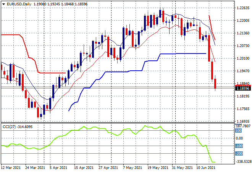The image size is (252, 172).
Task: Select the 19 May 2021 date label
Action: [x=158, y=168]
